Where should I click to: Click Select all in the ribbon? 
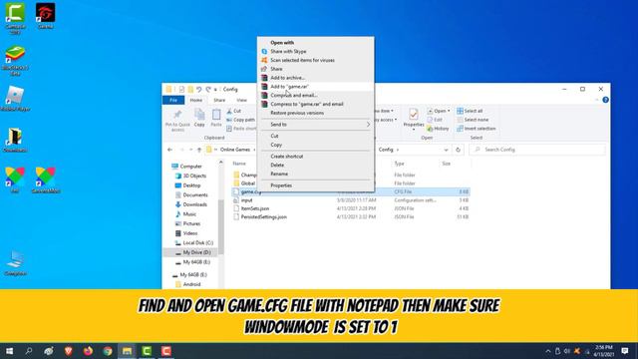pos(470,111)
